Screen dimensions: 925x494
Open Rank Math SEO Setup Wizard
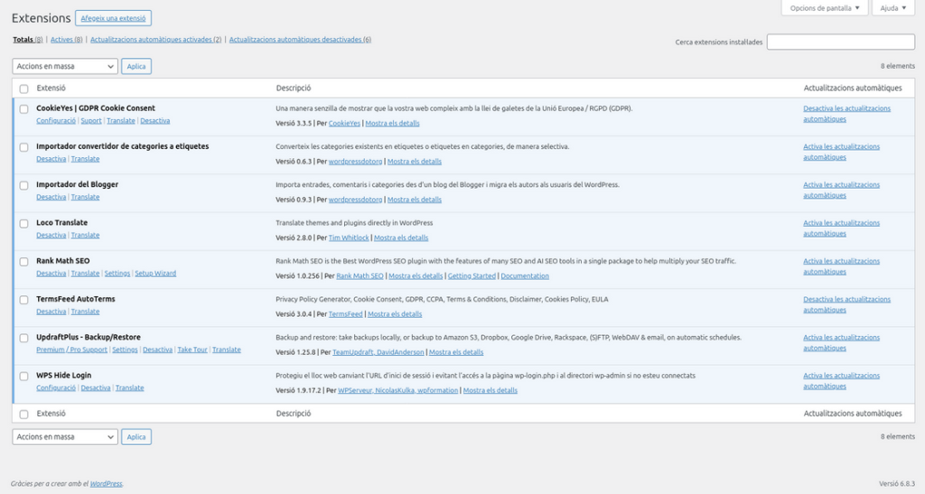(155, 274)
